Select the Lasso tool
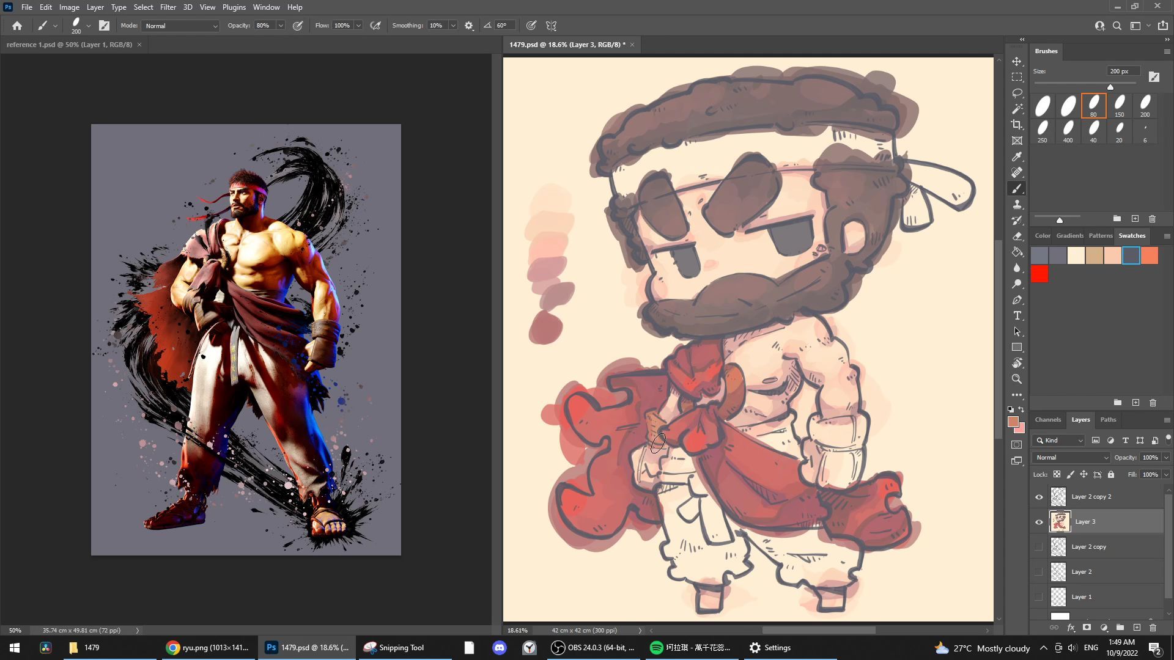Image resolution: width=1174 pixels, height=660 pixels. pyautogui.click(x=1017, y=94)
